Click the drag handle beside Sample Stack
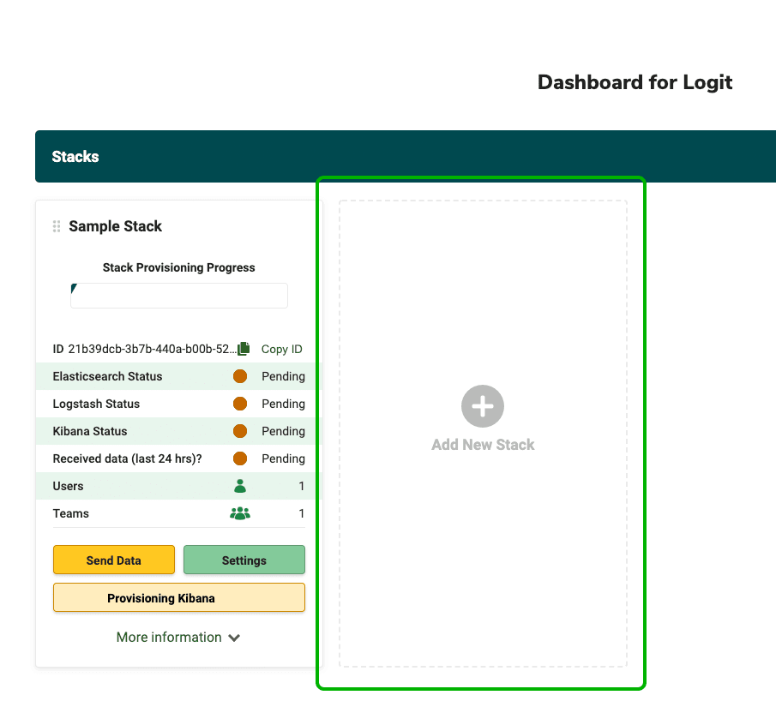Screen dimensions: 776x713 tap(57, 226)
